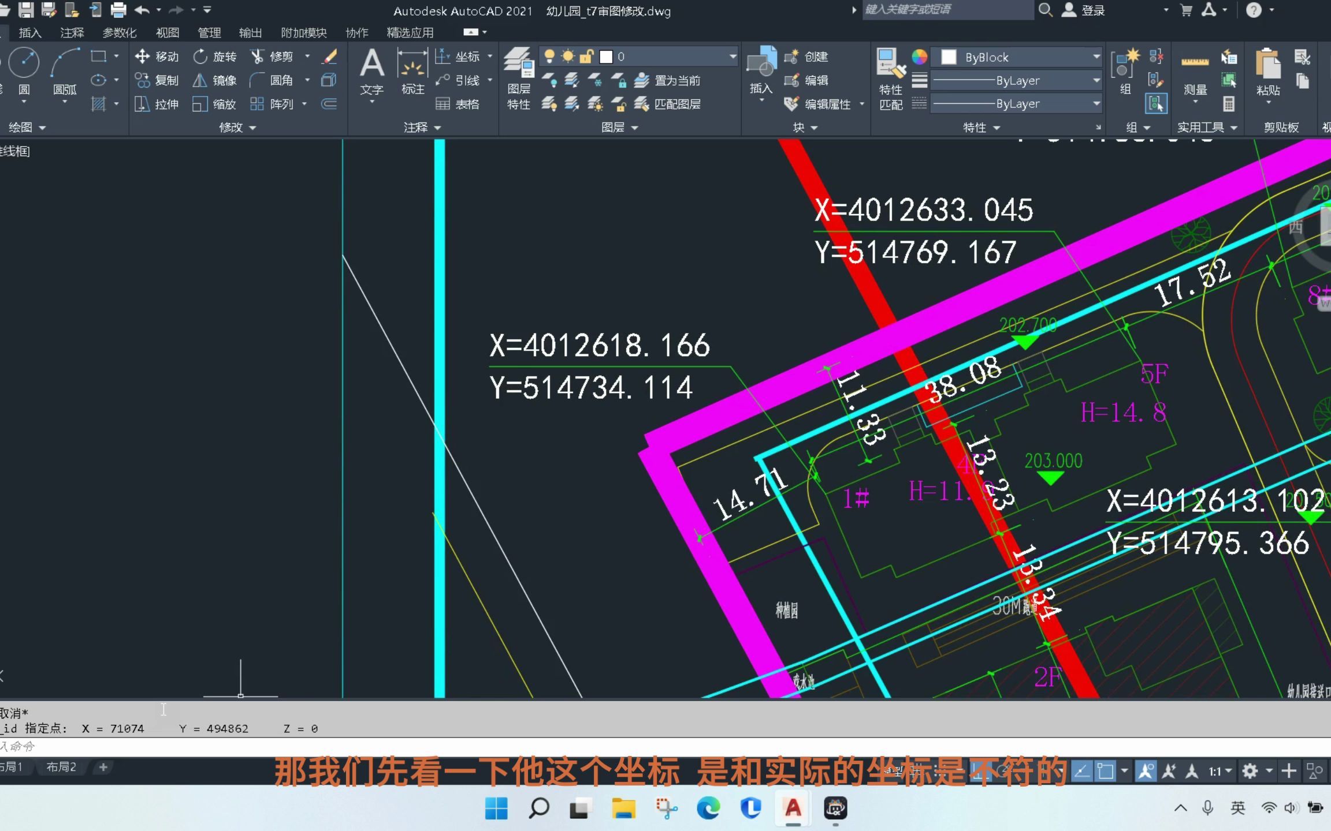Toggle the layer freeze sun icon
Image resolution: width=1331 pixels, height=831 pixels.
[568, 57]
